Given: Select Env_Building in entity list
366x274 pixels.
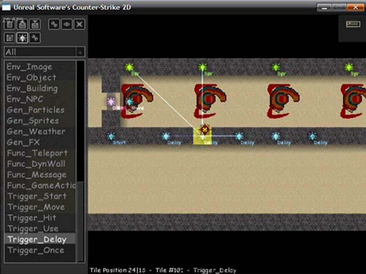Looking at the screenshot, I should [40, 88].
